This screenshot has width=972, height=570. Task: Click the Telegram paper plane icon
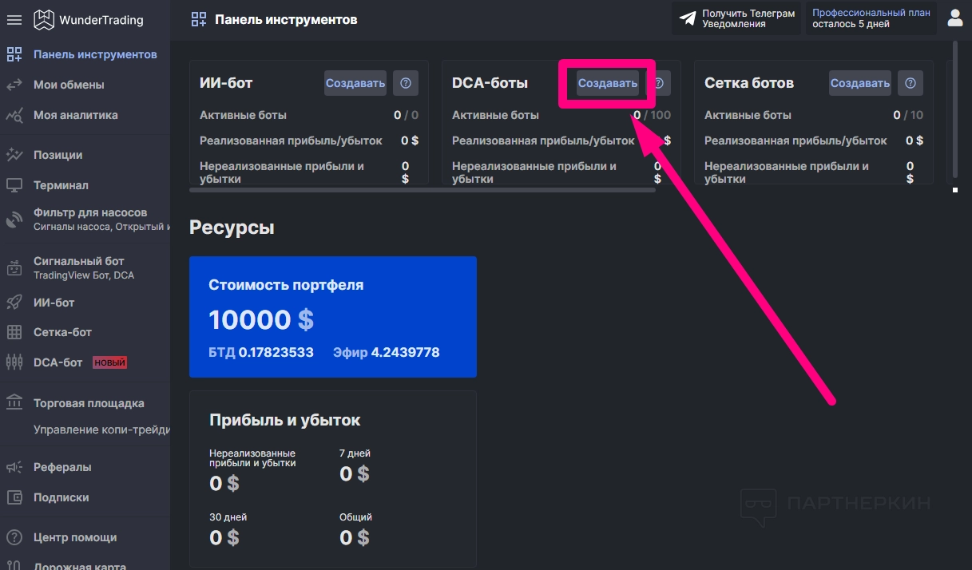coord(688,18)
